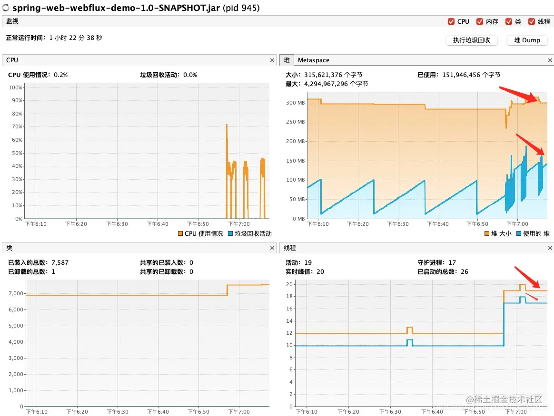Click the 垃圾回收活动 blue legend swatch
Viewport: 554px width, 416px height.
click(x=230, y=233)
